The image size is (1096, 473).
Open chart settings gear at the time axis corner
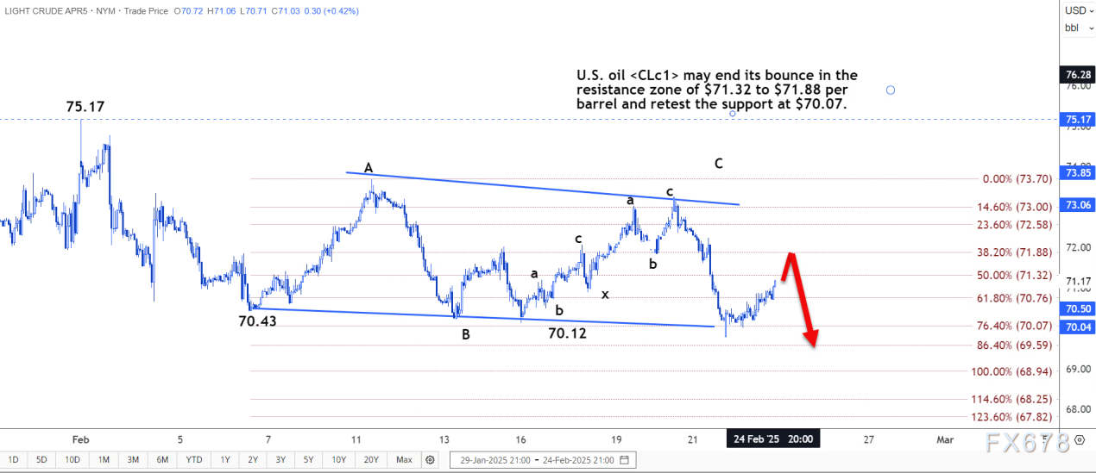[1080, 439]
